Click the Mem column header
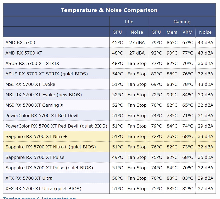This screenshot has height=199, width=220. tap(172, 32)
